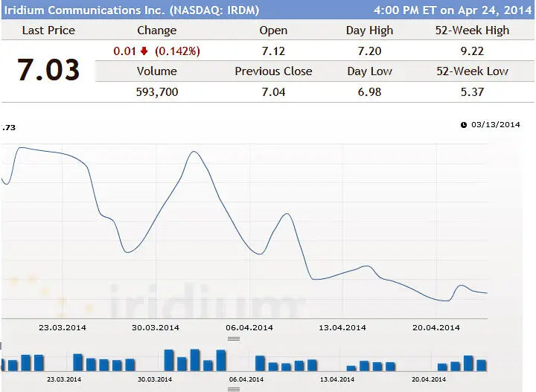Click the previous close value 7.04

click(x=273, y=92)
